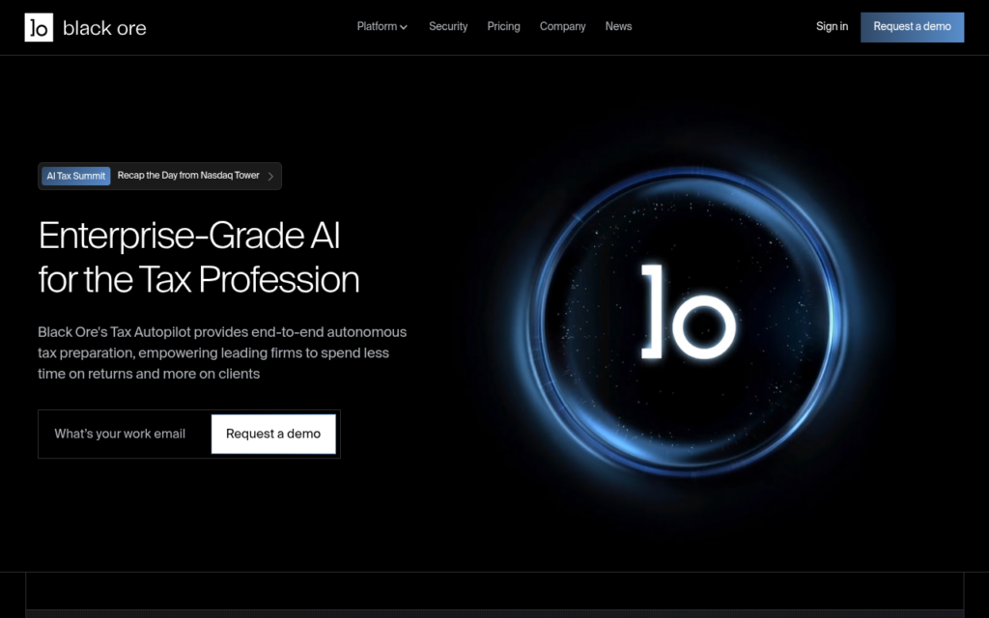Click the arrow chevron in the announcement banner
989x618 pixels.
click(270, 176)
